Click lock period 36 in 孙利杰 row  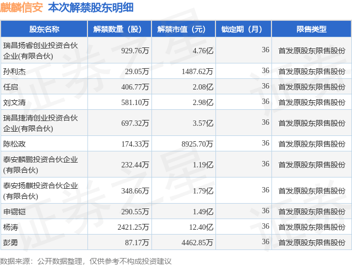click(x=266, y=71)
